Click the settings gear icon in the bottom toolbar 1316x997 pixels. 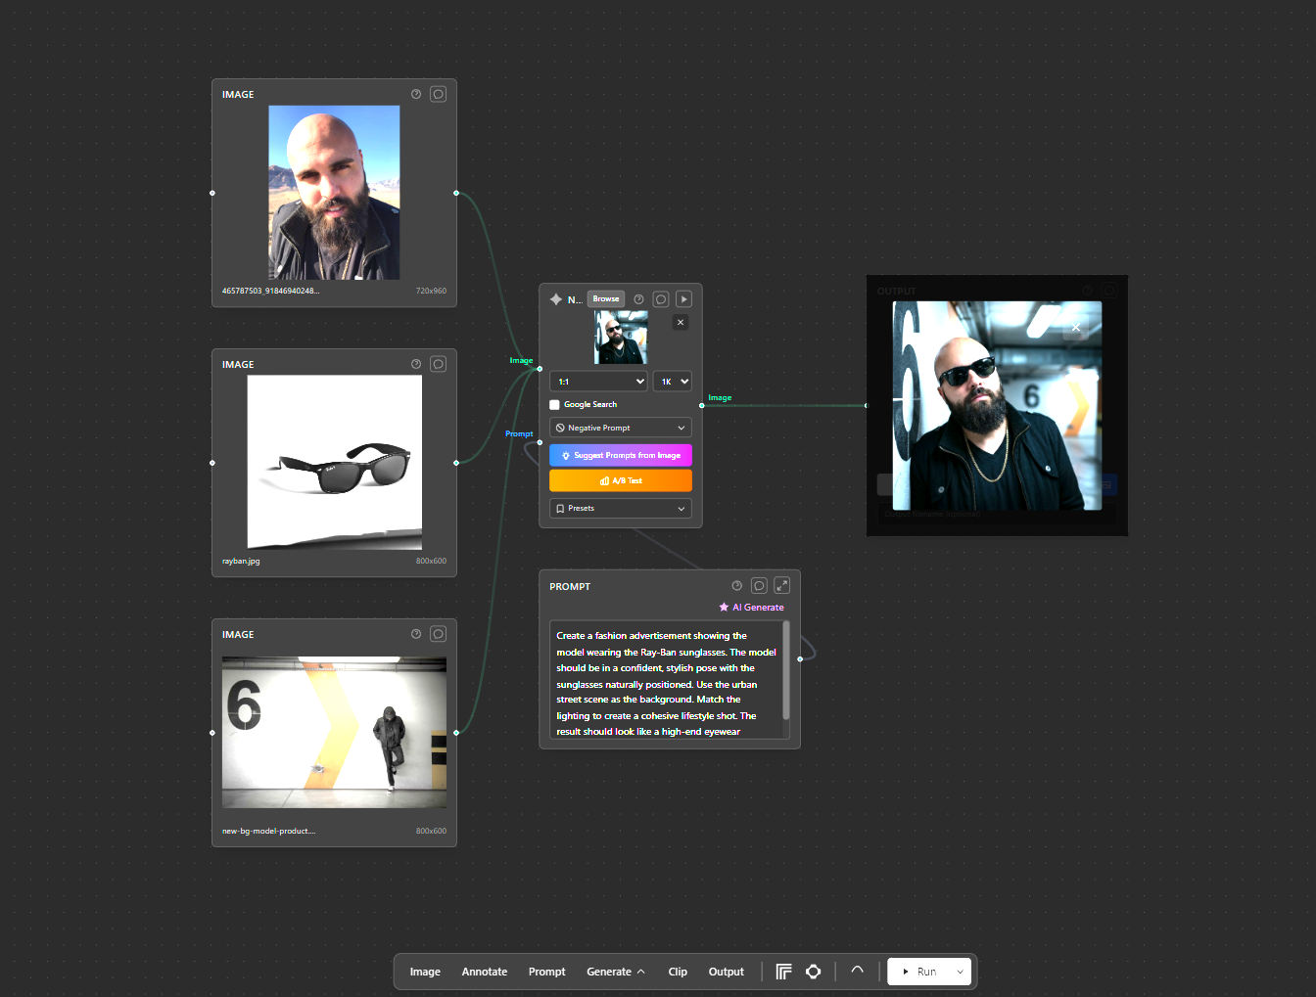pos(814,971)
